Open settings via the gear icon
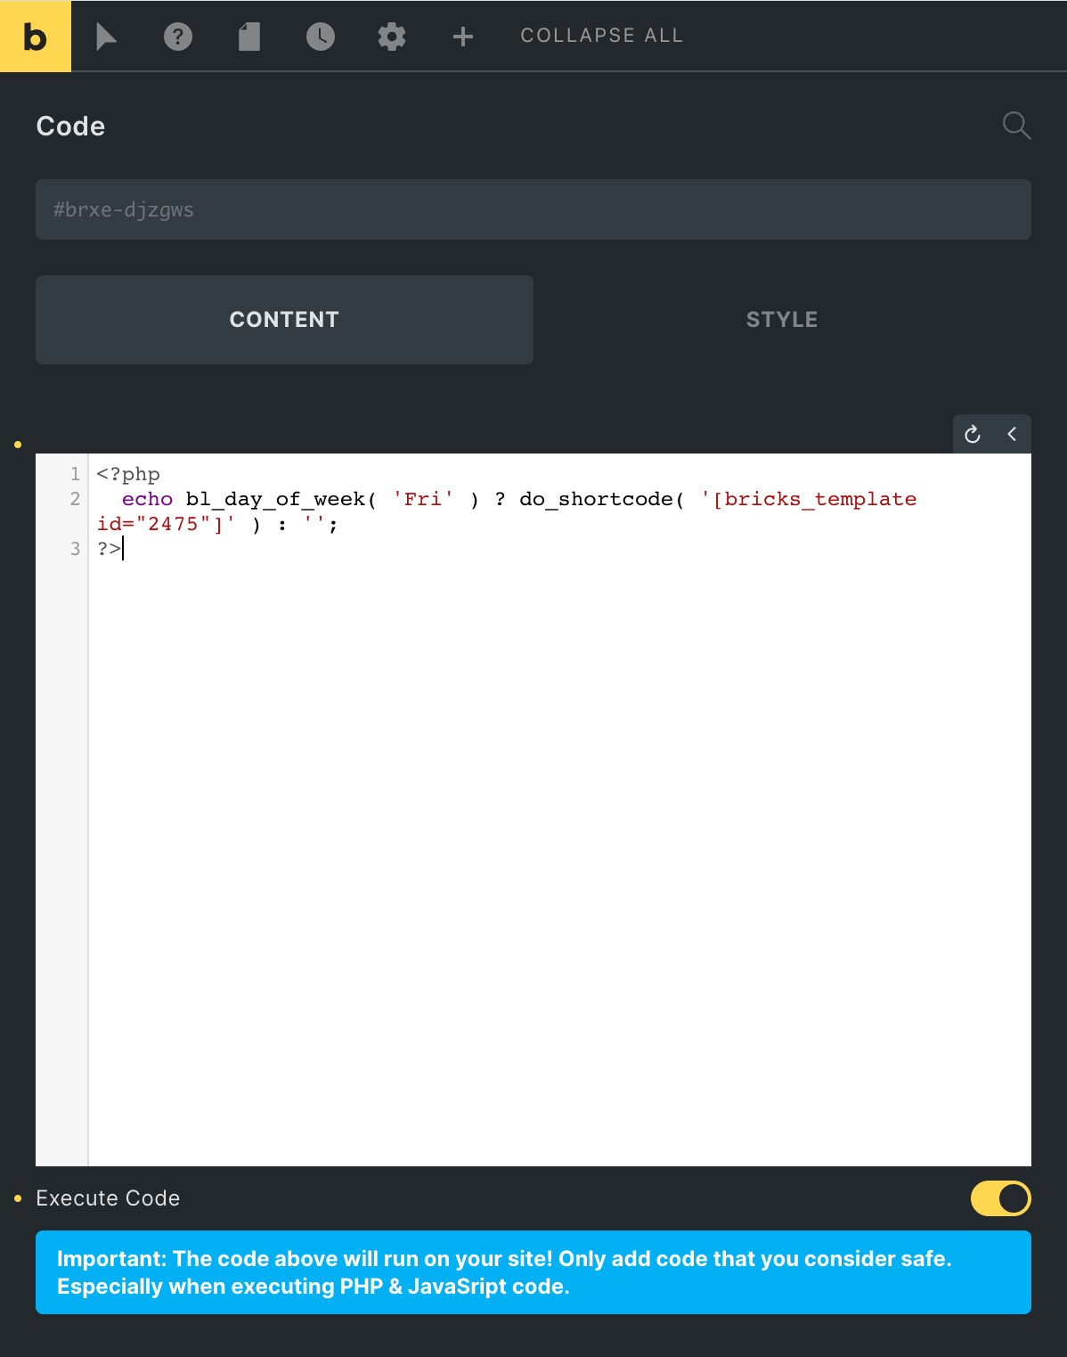The image size is (1067, 1357). click(x=392, y=37)
